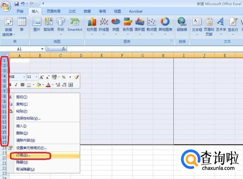Insert a PivotTable (数据透视表)

coord(9,27)
